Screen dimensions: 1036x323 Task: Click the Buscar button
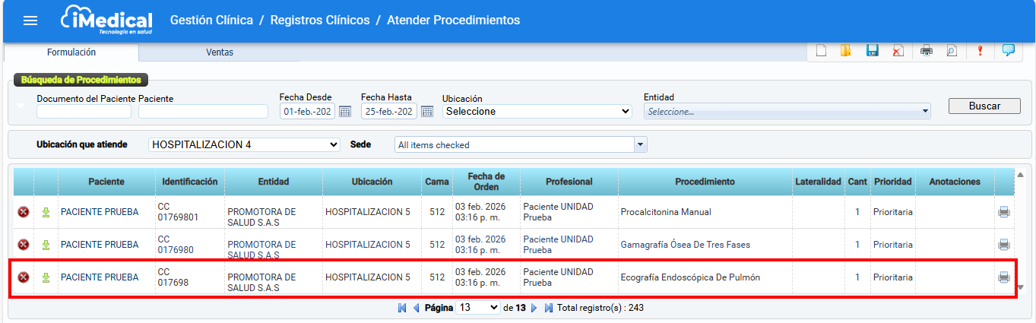984,106
